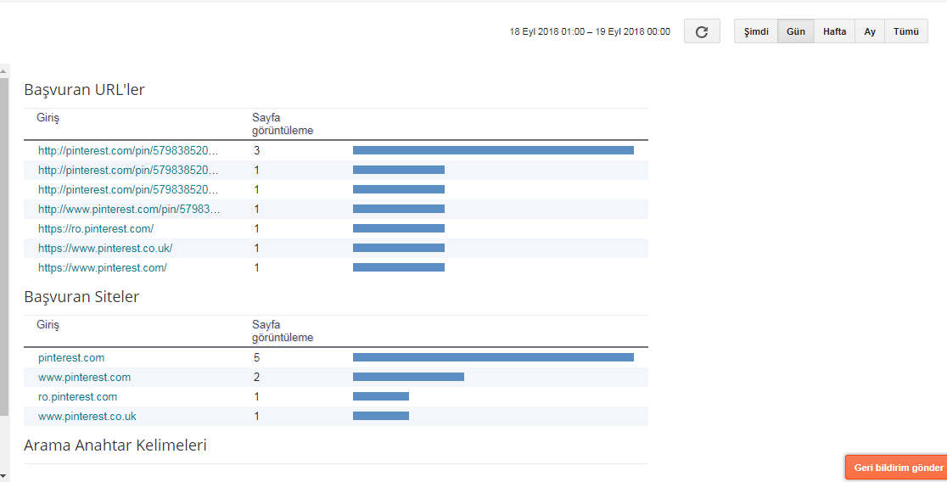Click the refresh stats icon button
Viewport: 947px width, 482px height.
click(x=702, y=31)
